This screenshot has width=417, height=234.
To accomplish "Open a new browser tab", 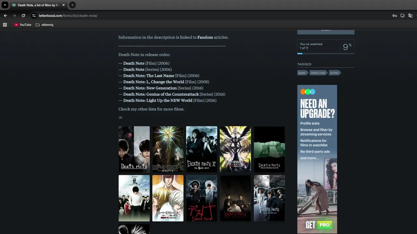I will 72,5.
